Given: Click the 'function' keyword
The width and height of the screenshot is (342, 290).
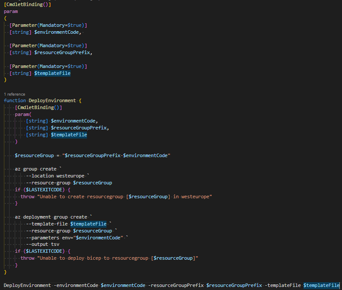Looking at the screenshot, I should point(15,100).
